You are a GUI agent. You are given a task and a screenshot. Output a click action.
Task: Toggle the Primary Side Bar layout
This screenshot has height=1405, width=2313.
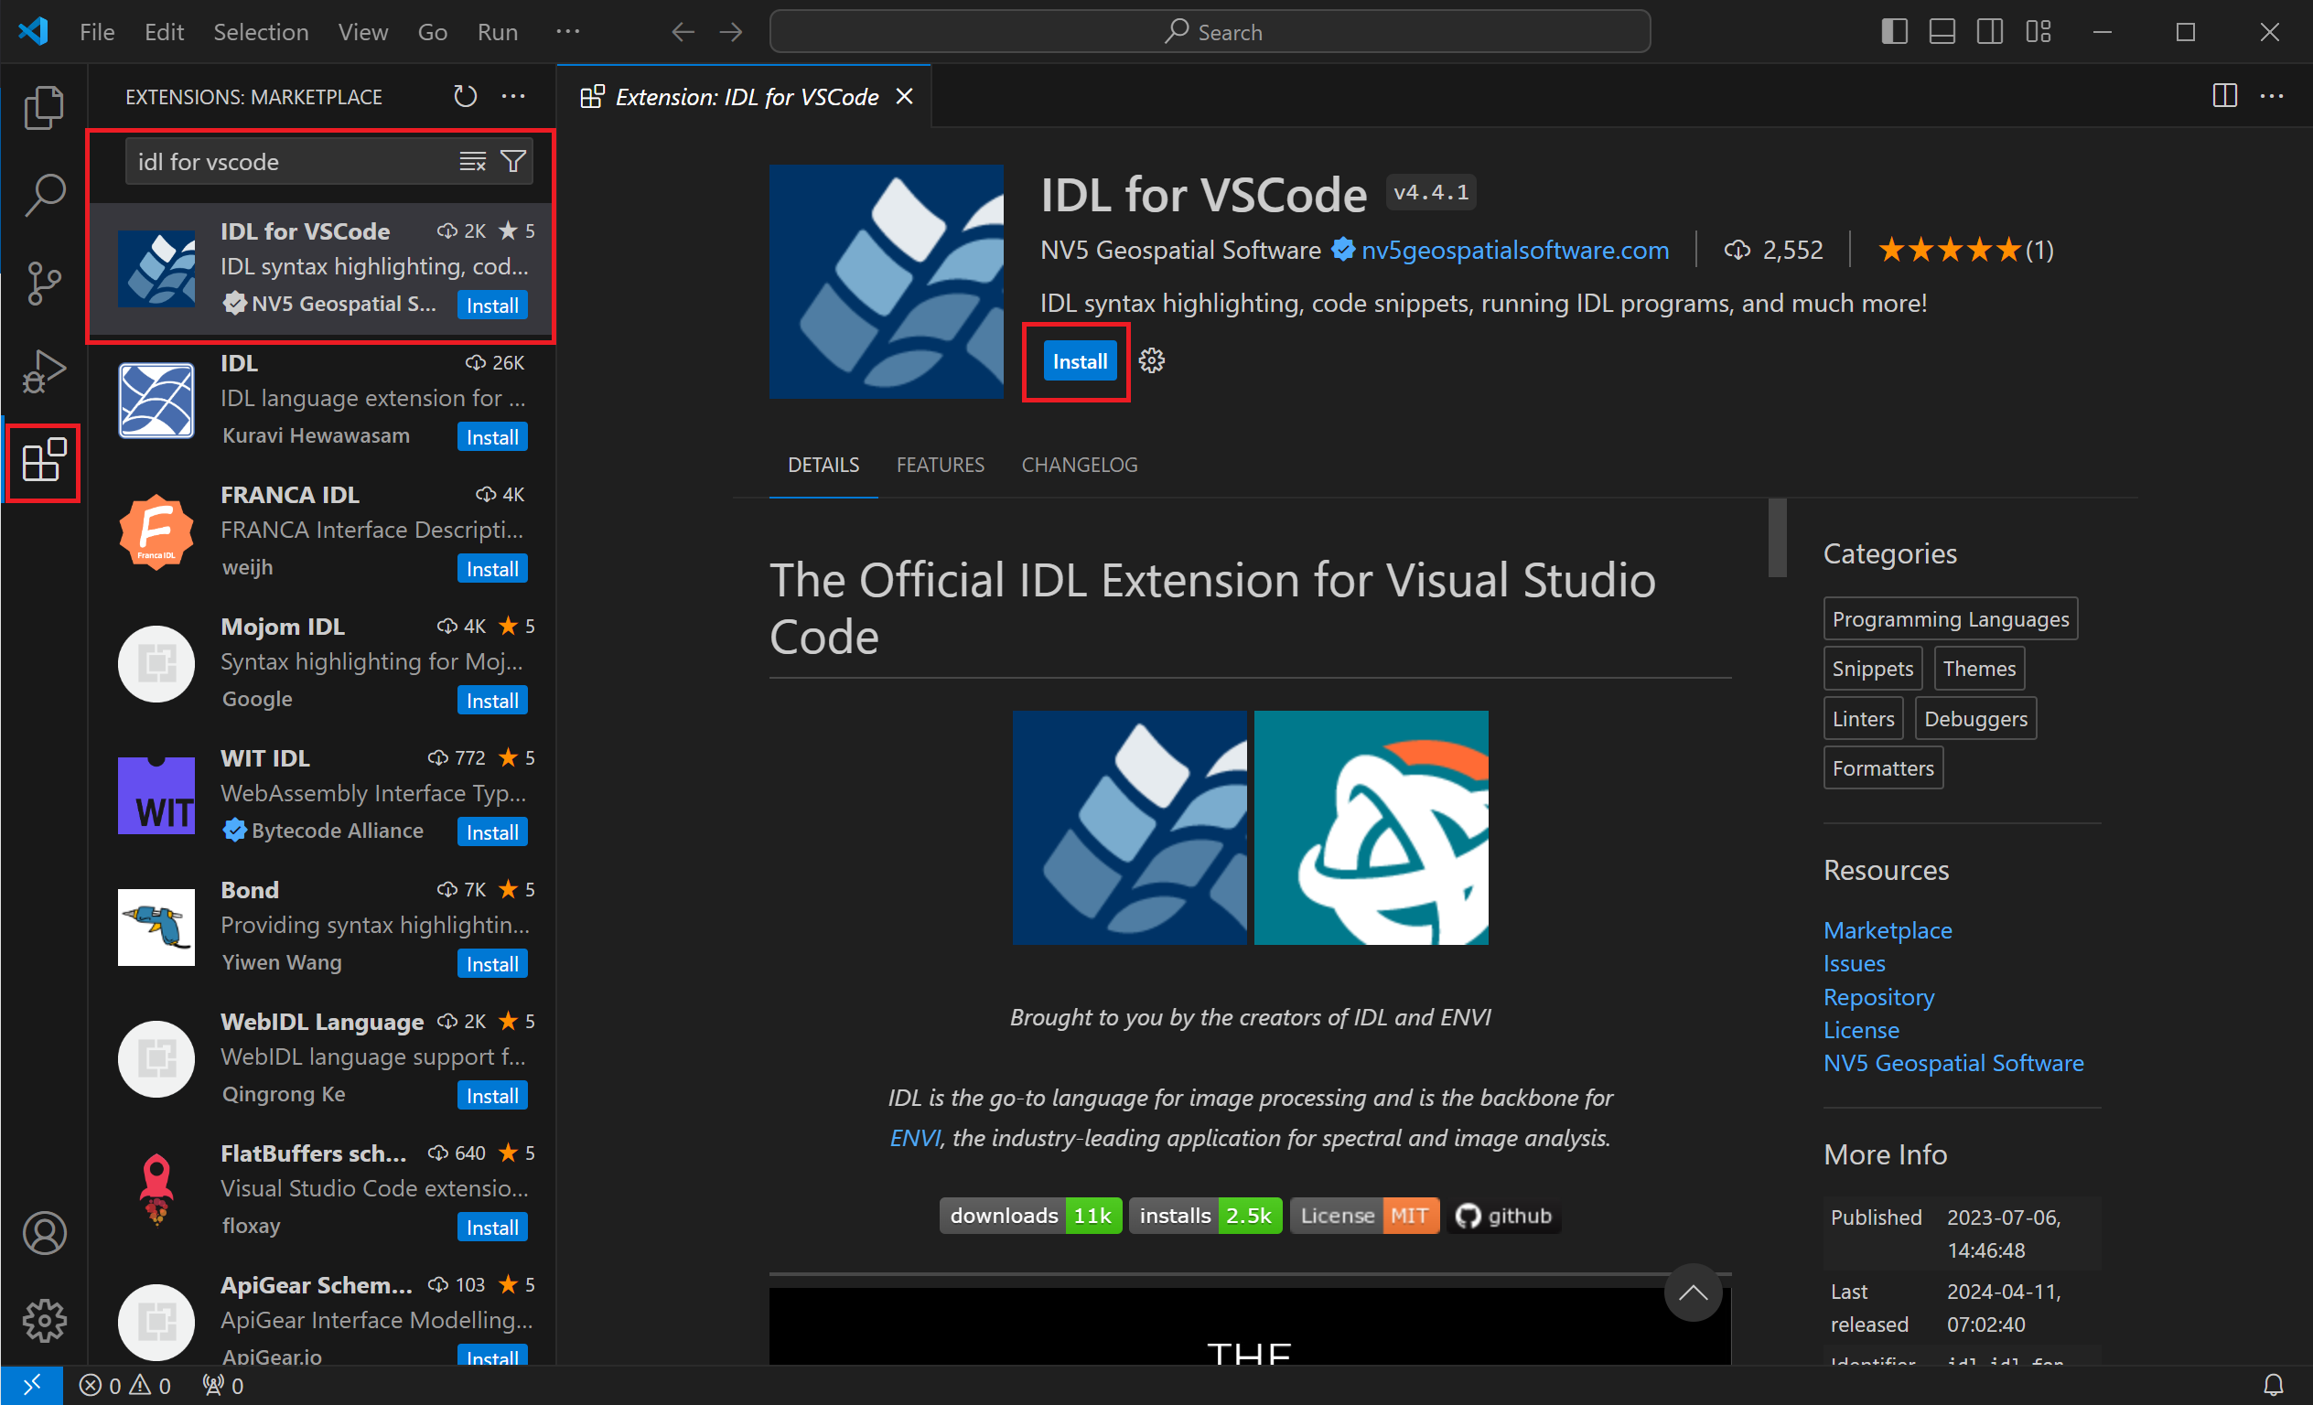click(1894, 32)
